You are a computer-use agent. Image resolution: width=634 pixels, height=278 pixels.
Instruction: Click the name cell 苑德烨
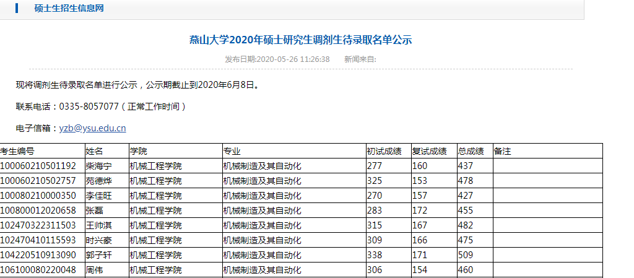(x=98, y=181)
